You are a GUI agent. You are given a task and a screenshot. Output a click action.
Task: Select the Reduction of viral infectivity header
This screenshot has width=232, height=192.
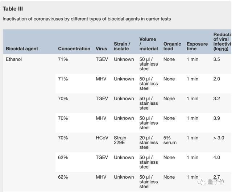point(222,42)
